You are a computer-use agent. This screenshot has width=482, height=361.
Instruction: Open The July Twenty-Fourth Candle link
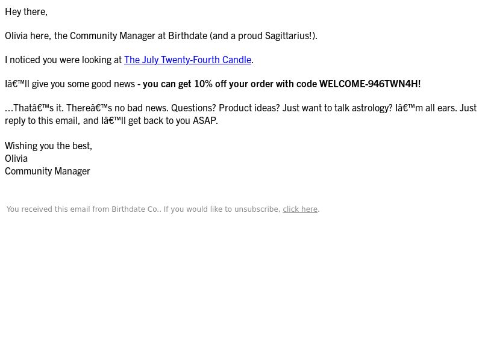187,60
